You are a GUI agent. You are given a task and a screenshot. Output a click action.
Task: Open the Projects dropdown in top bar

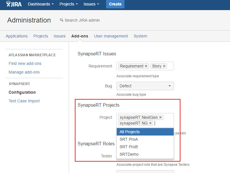tap(68, 4)
